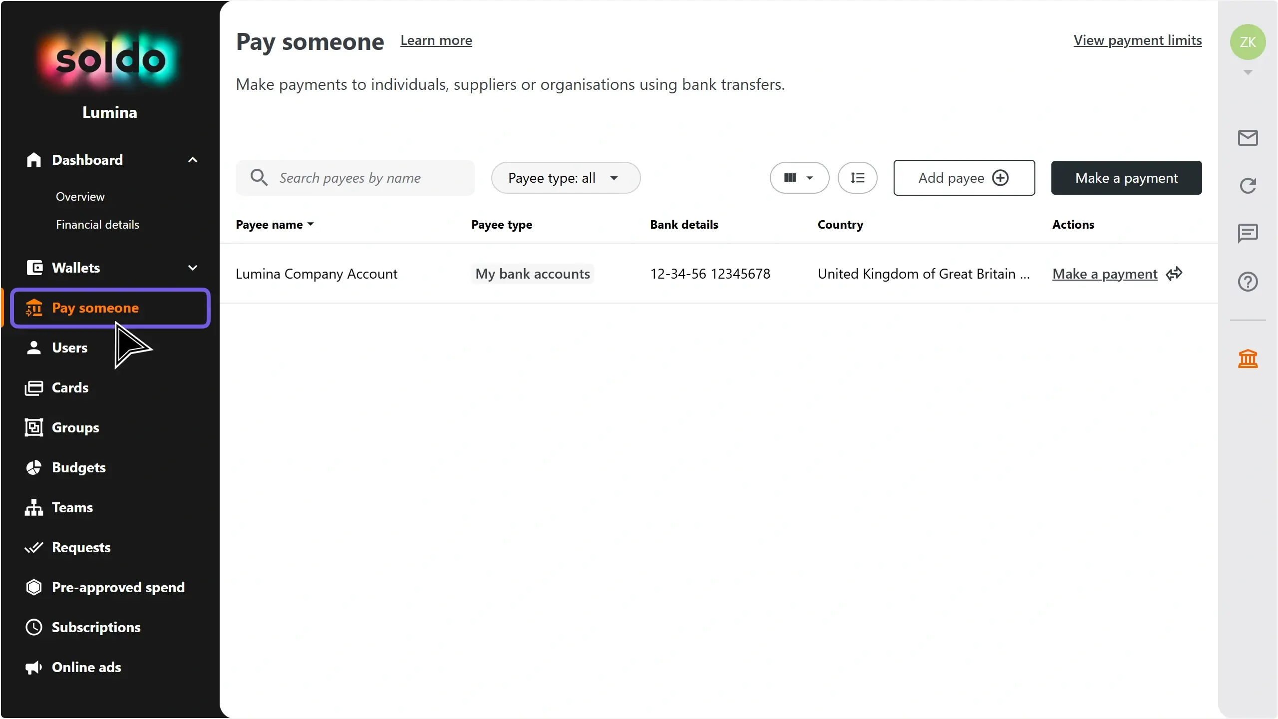The height and width of the screenshot is (719, 1278).
Task: Select Lumina Company Account payee name
Action: [x=317, y=274]
